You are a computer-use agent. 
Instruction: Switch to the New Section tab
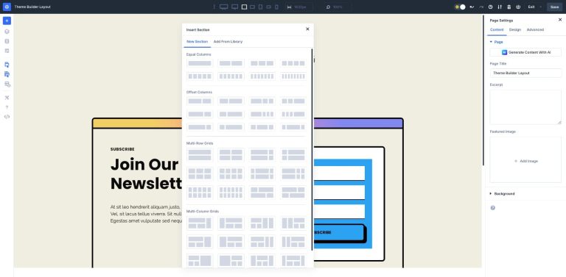click(x=197, y=42)
